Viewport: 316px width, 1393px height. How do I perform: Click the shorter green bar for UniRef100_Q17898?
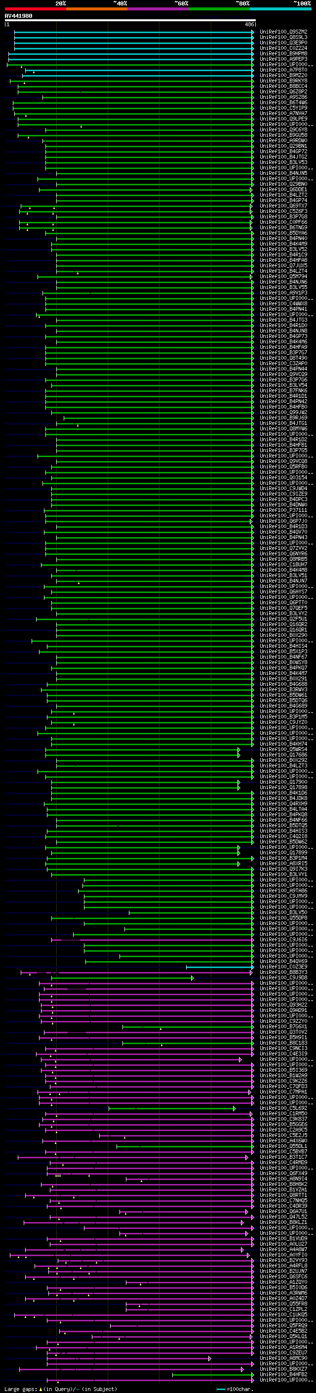click(x=145, y=787)
